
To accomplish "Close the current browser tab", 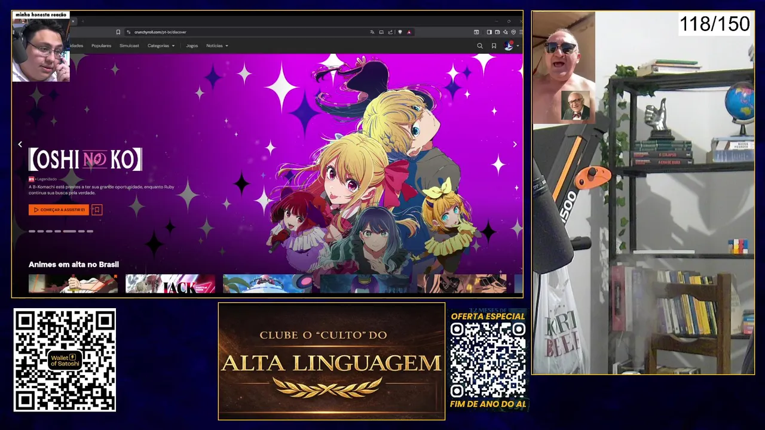I will (x=74, y=21).
